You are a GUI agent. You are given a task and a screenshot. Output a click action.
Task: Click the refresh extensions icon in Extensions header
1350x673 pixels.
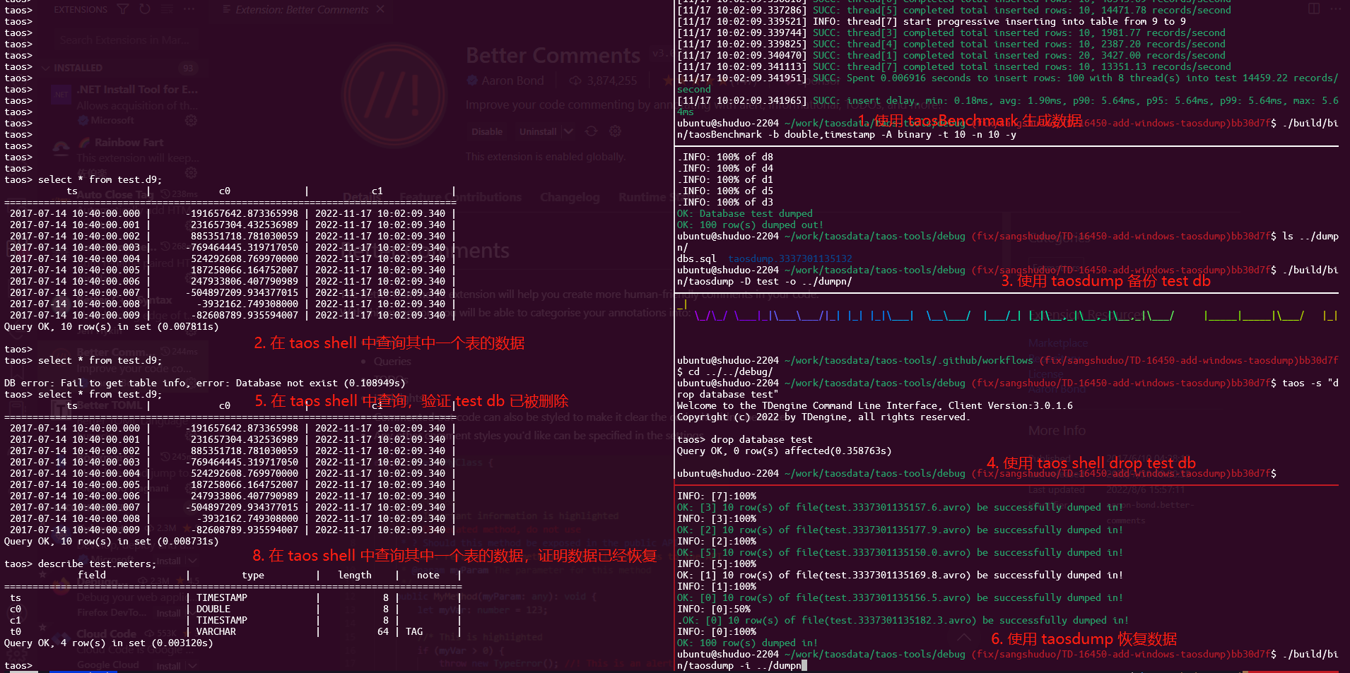click(145, 9)
